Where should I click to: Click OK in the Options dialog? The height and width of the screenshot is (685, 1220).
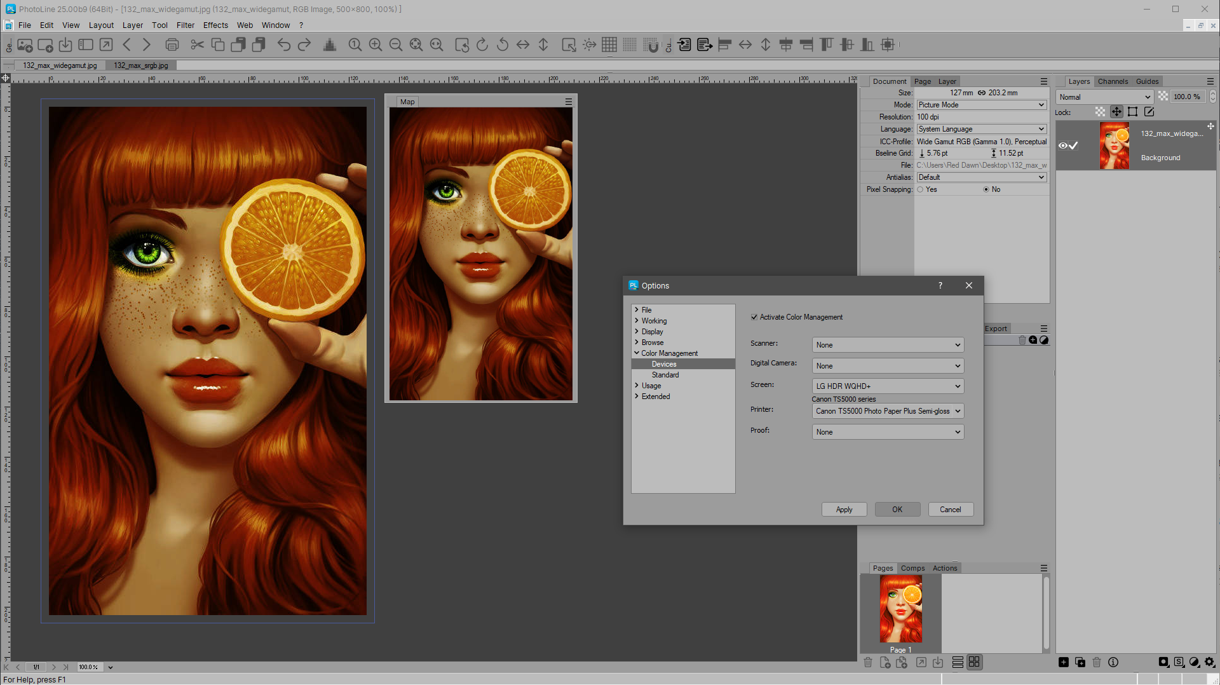(x=897, y=510)
